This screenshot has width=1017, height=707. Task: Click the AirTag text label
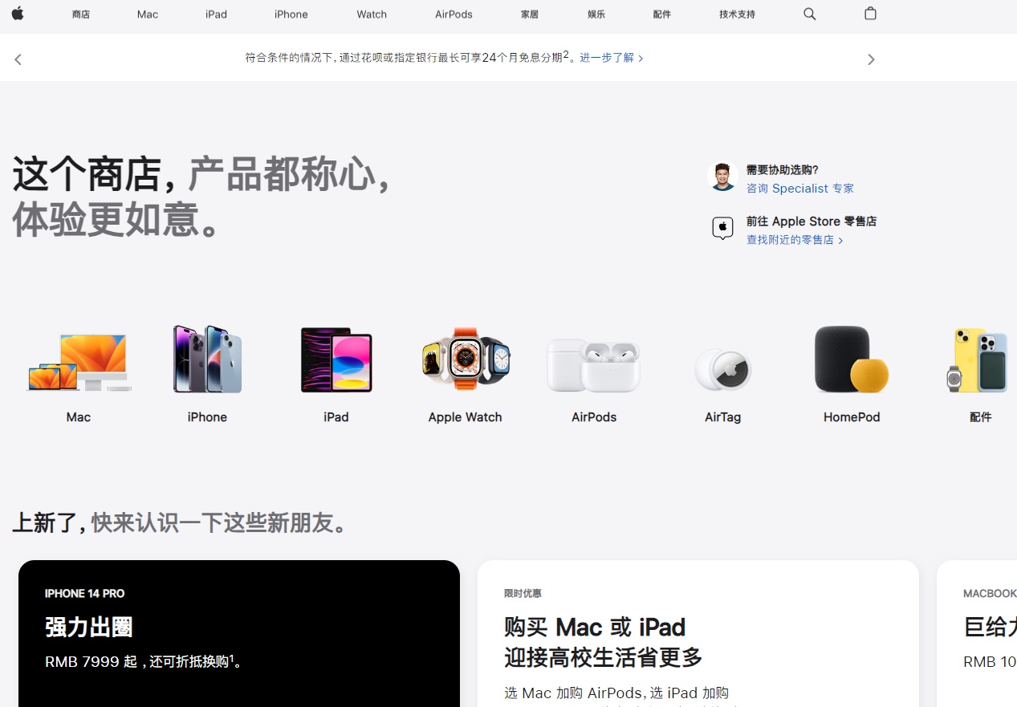[722, 417]
